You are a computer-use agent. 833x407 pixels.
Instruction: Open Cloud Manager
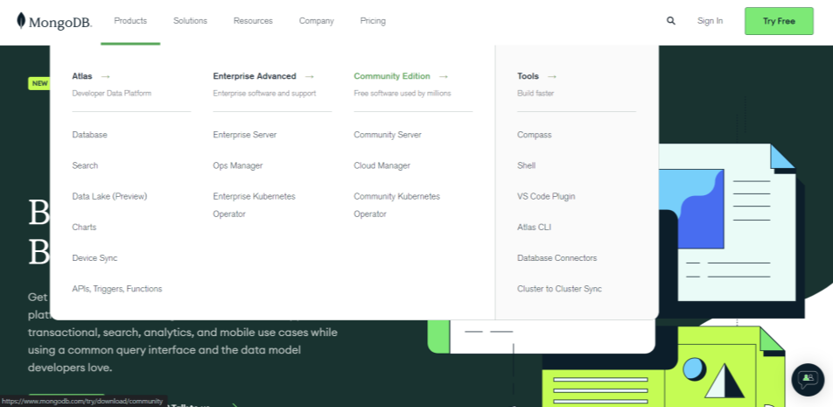pos(382,165)
